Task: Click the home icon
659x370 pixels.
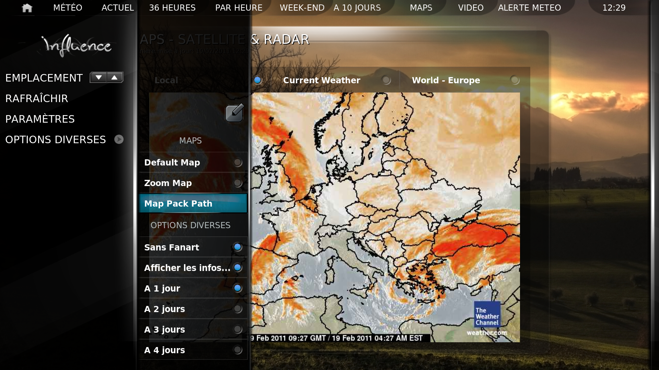Action: [x=27, y=8]
